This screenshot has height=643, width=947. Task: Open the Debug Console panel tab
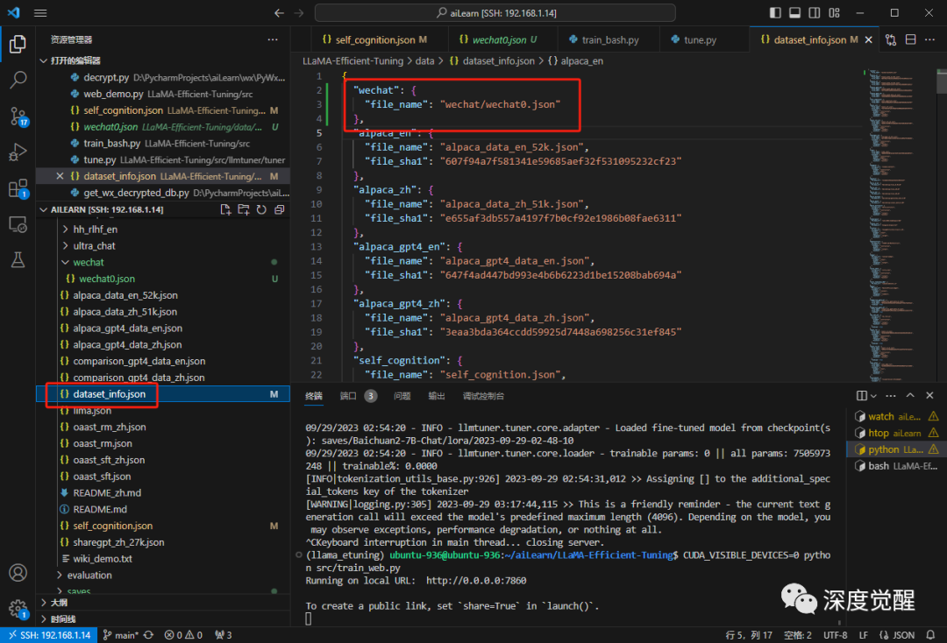click(483, 396)
